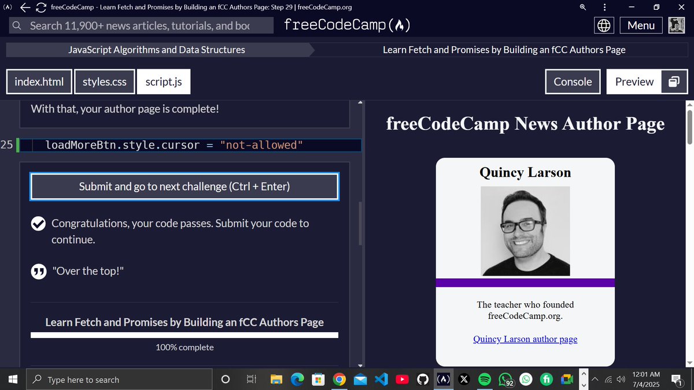Open GitHub app from taskbar

(x=423, y=380)
